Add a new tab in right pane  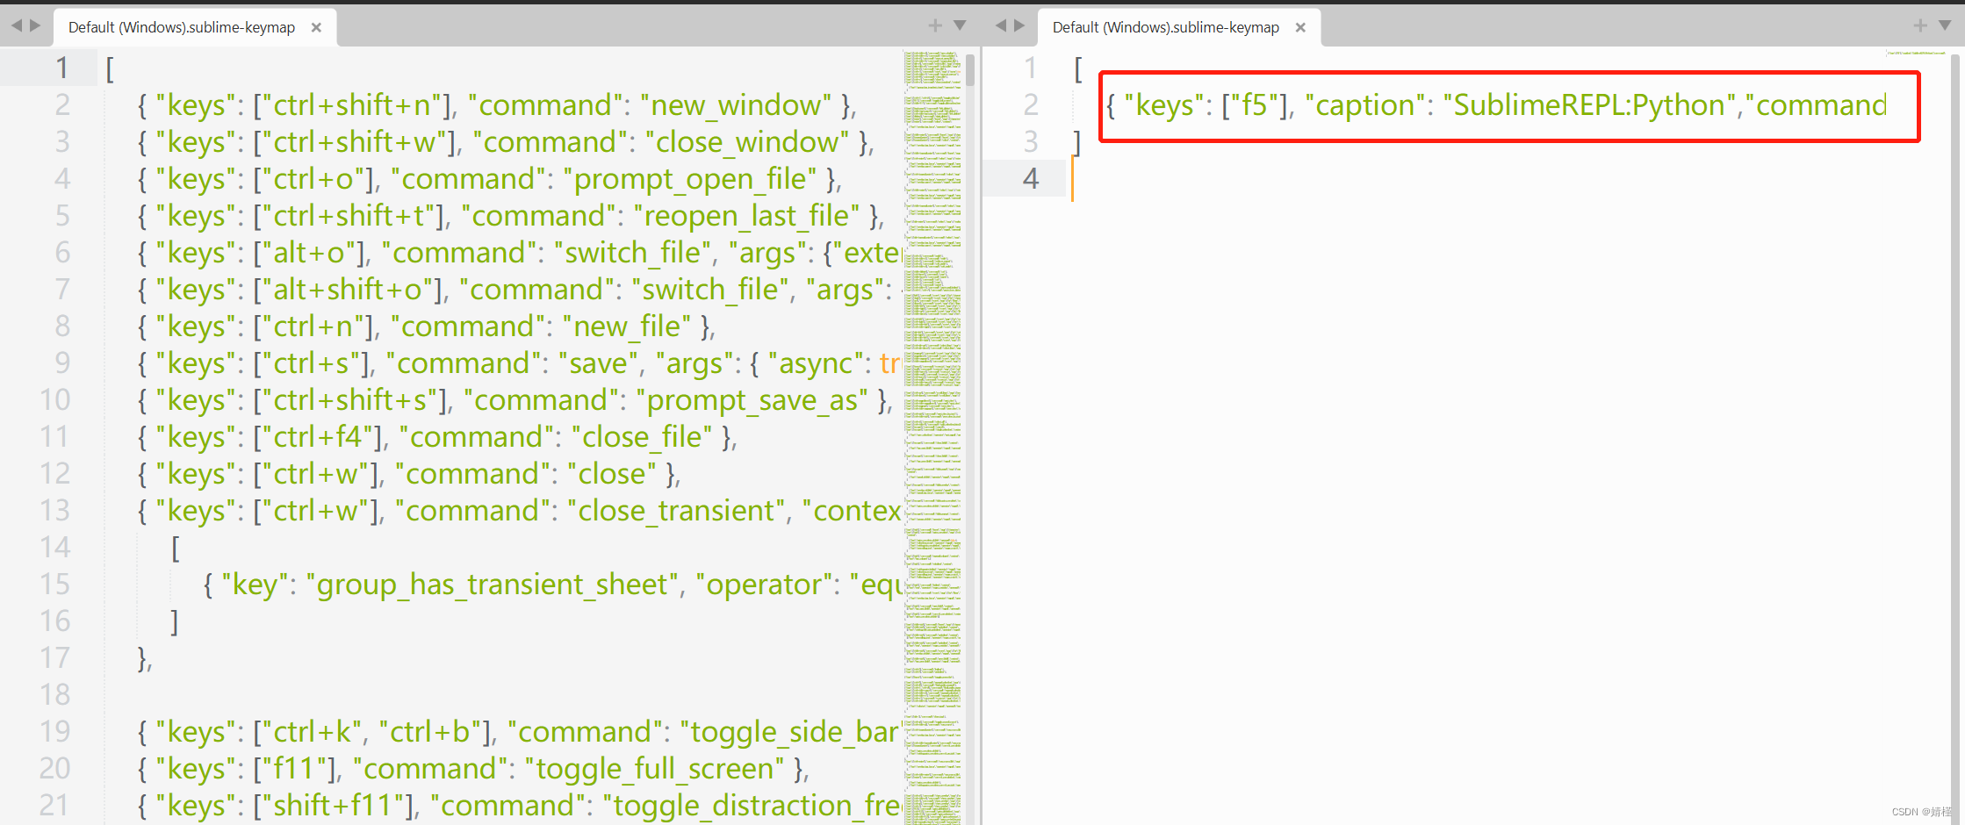[x=1920, y=26]
